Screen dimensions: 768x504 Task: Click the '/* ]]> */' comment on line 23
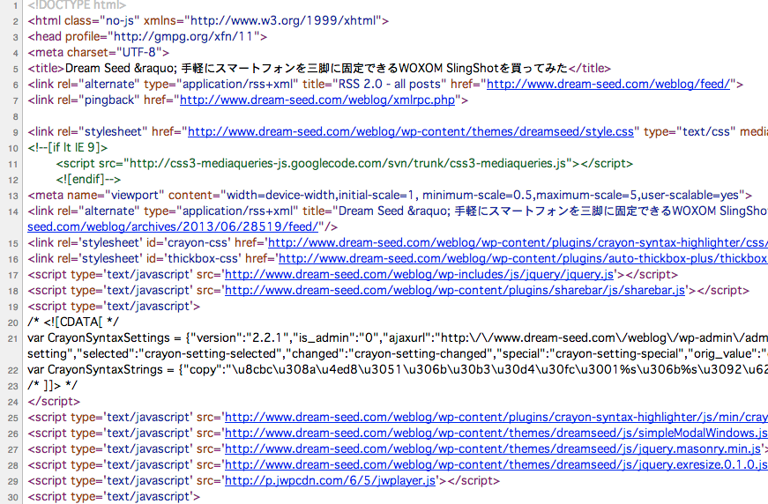point(52,386)
